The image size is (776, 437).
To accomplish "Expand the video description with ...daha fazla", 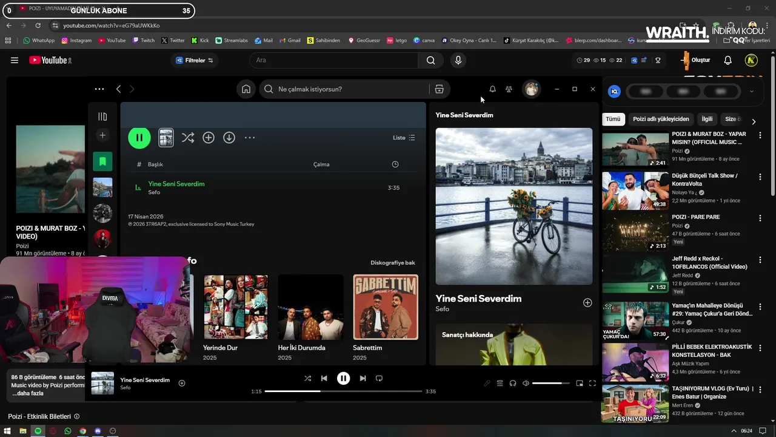I will [x=28, y=393].
